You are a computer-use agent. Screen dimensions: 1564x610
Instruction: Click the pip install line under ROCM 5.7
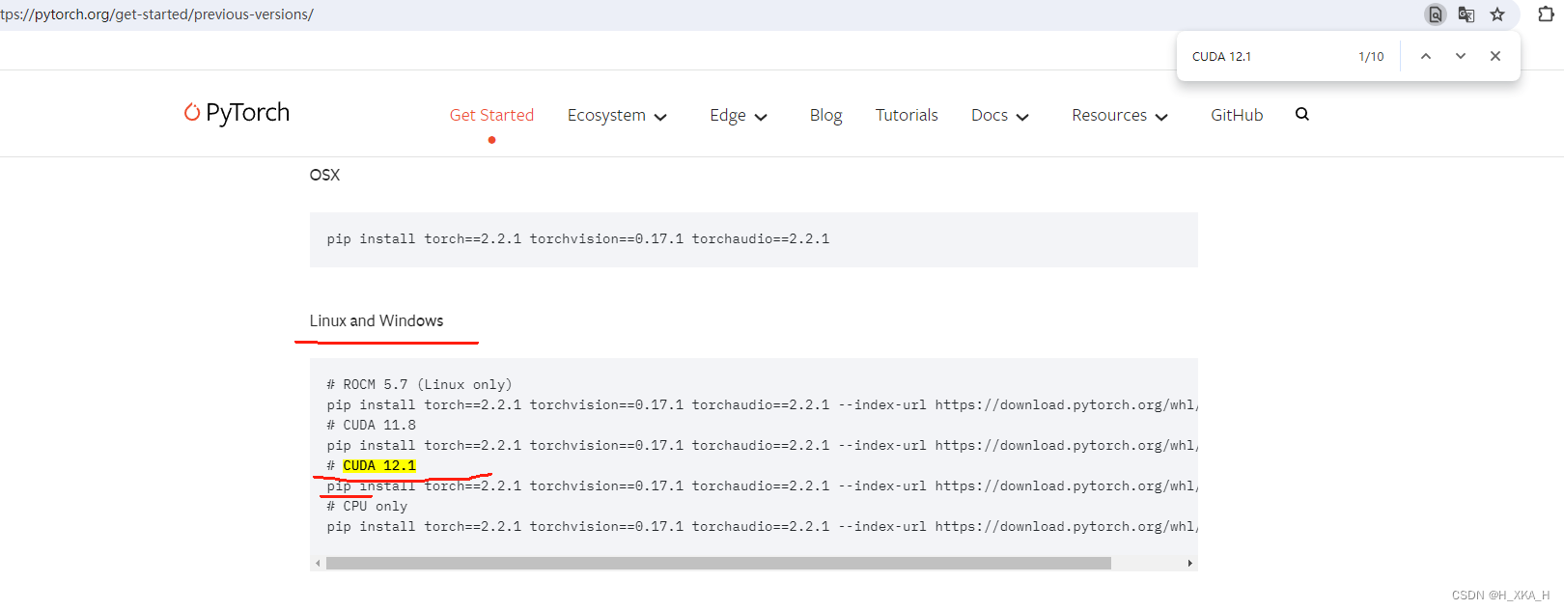762,404
